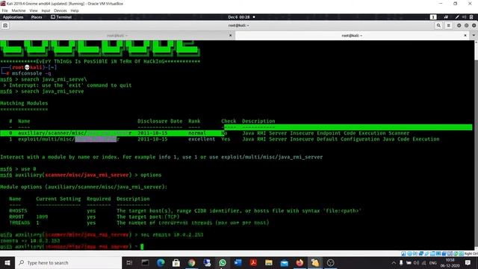The image size is (478, 269).
Task: Switch to the first root@kali tab
Action: click(117, 36)
